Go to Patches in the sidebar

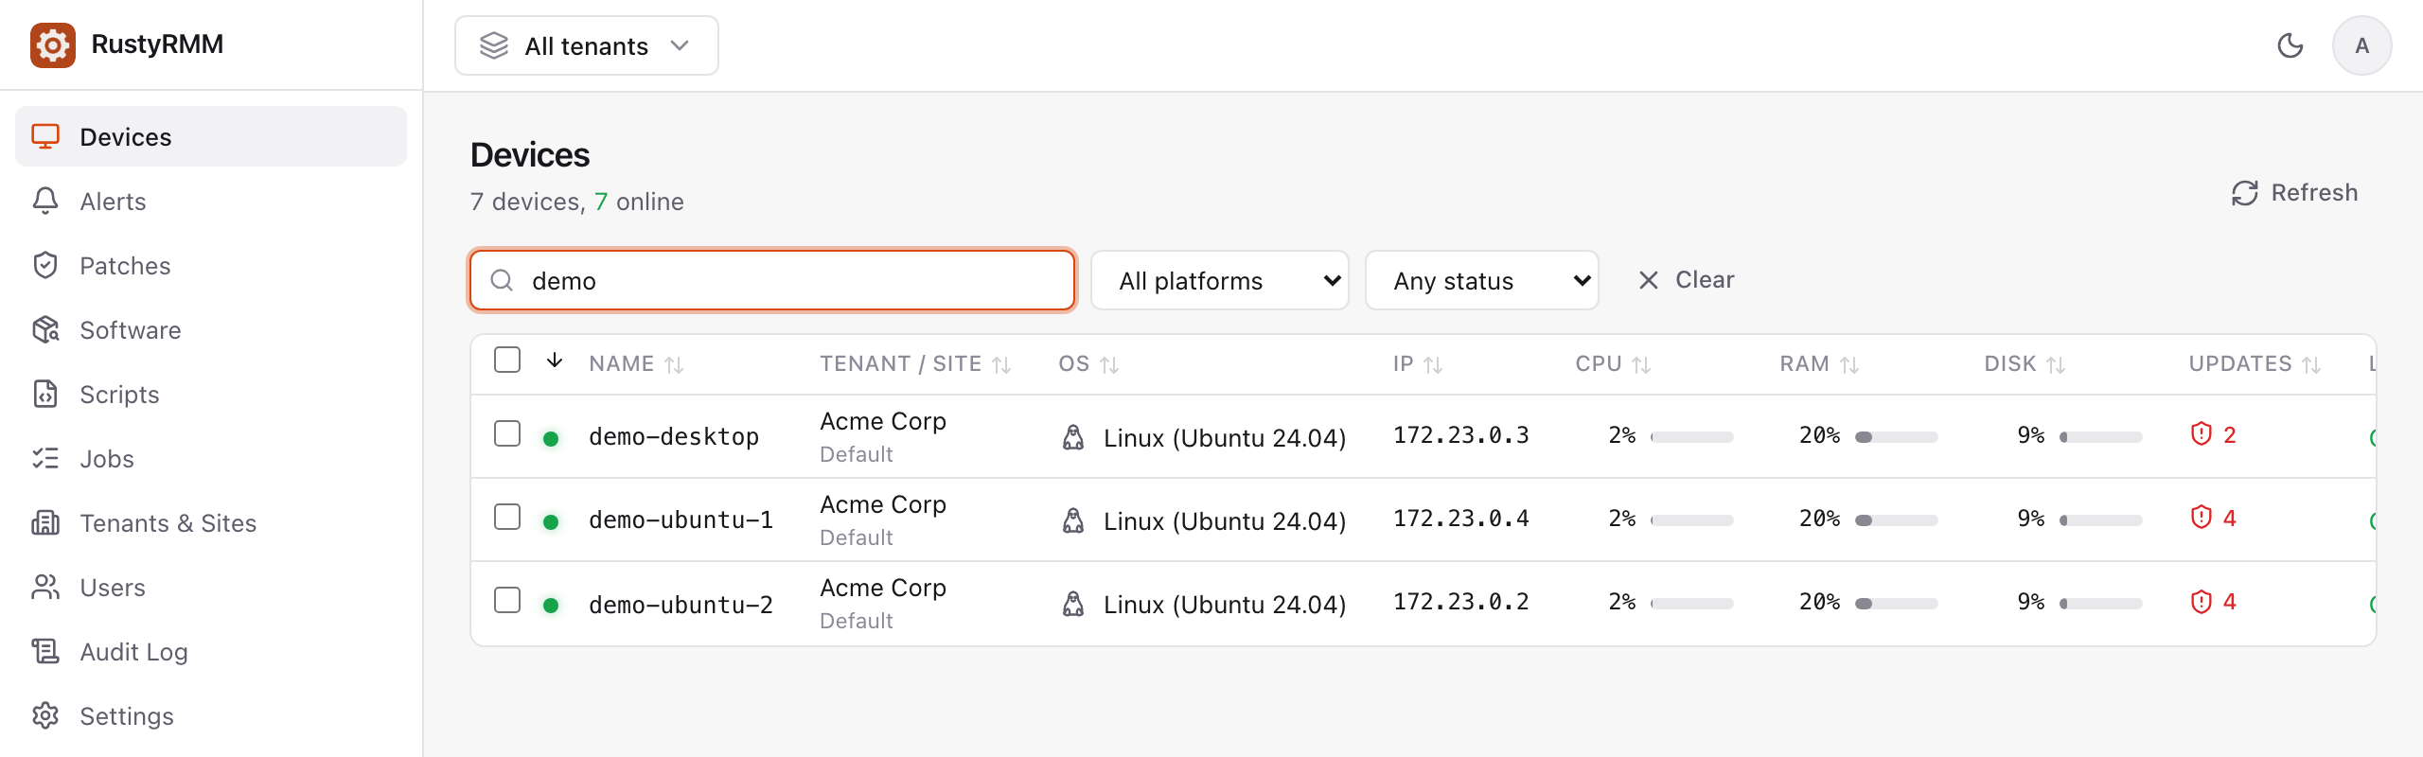[x=211, y=265]
